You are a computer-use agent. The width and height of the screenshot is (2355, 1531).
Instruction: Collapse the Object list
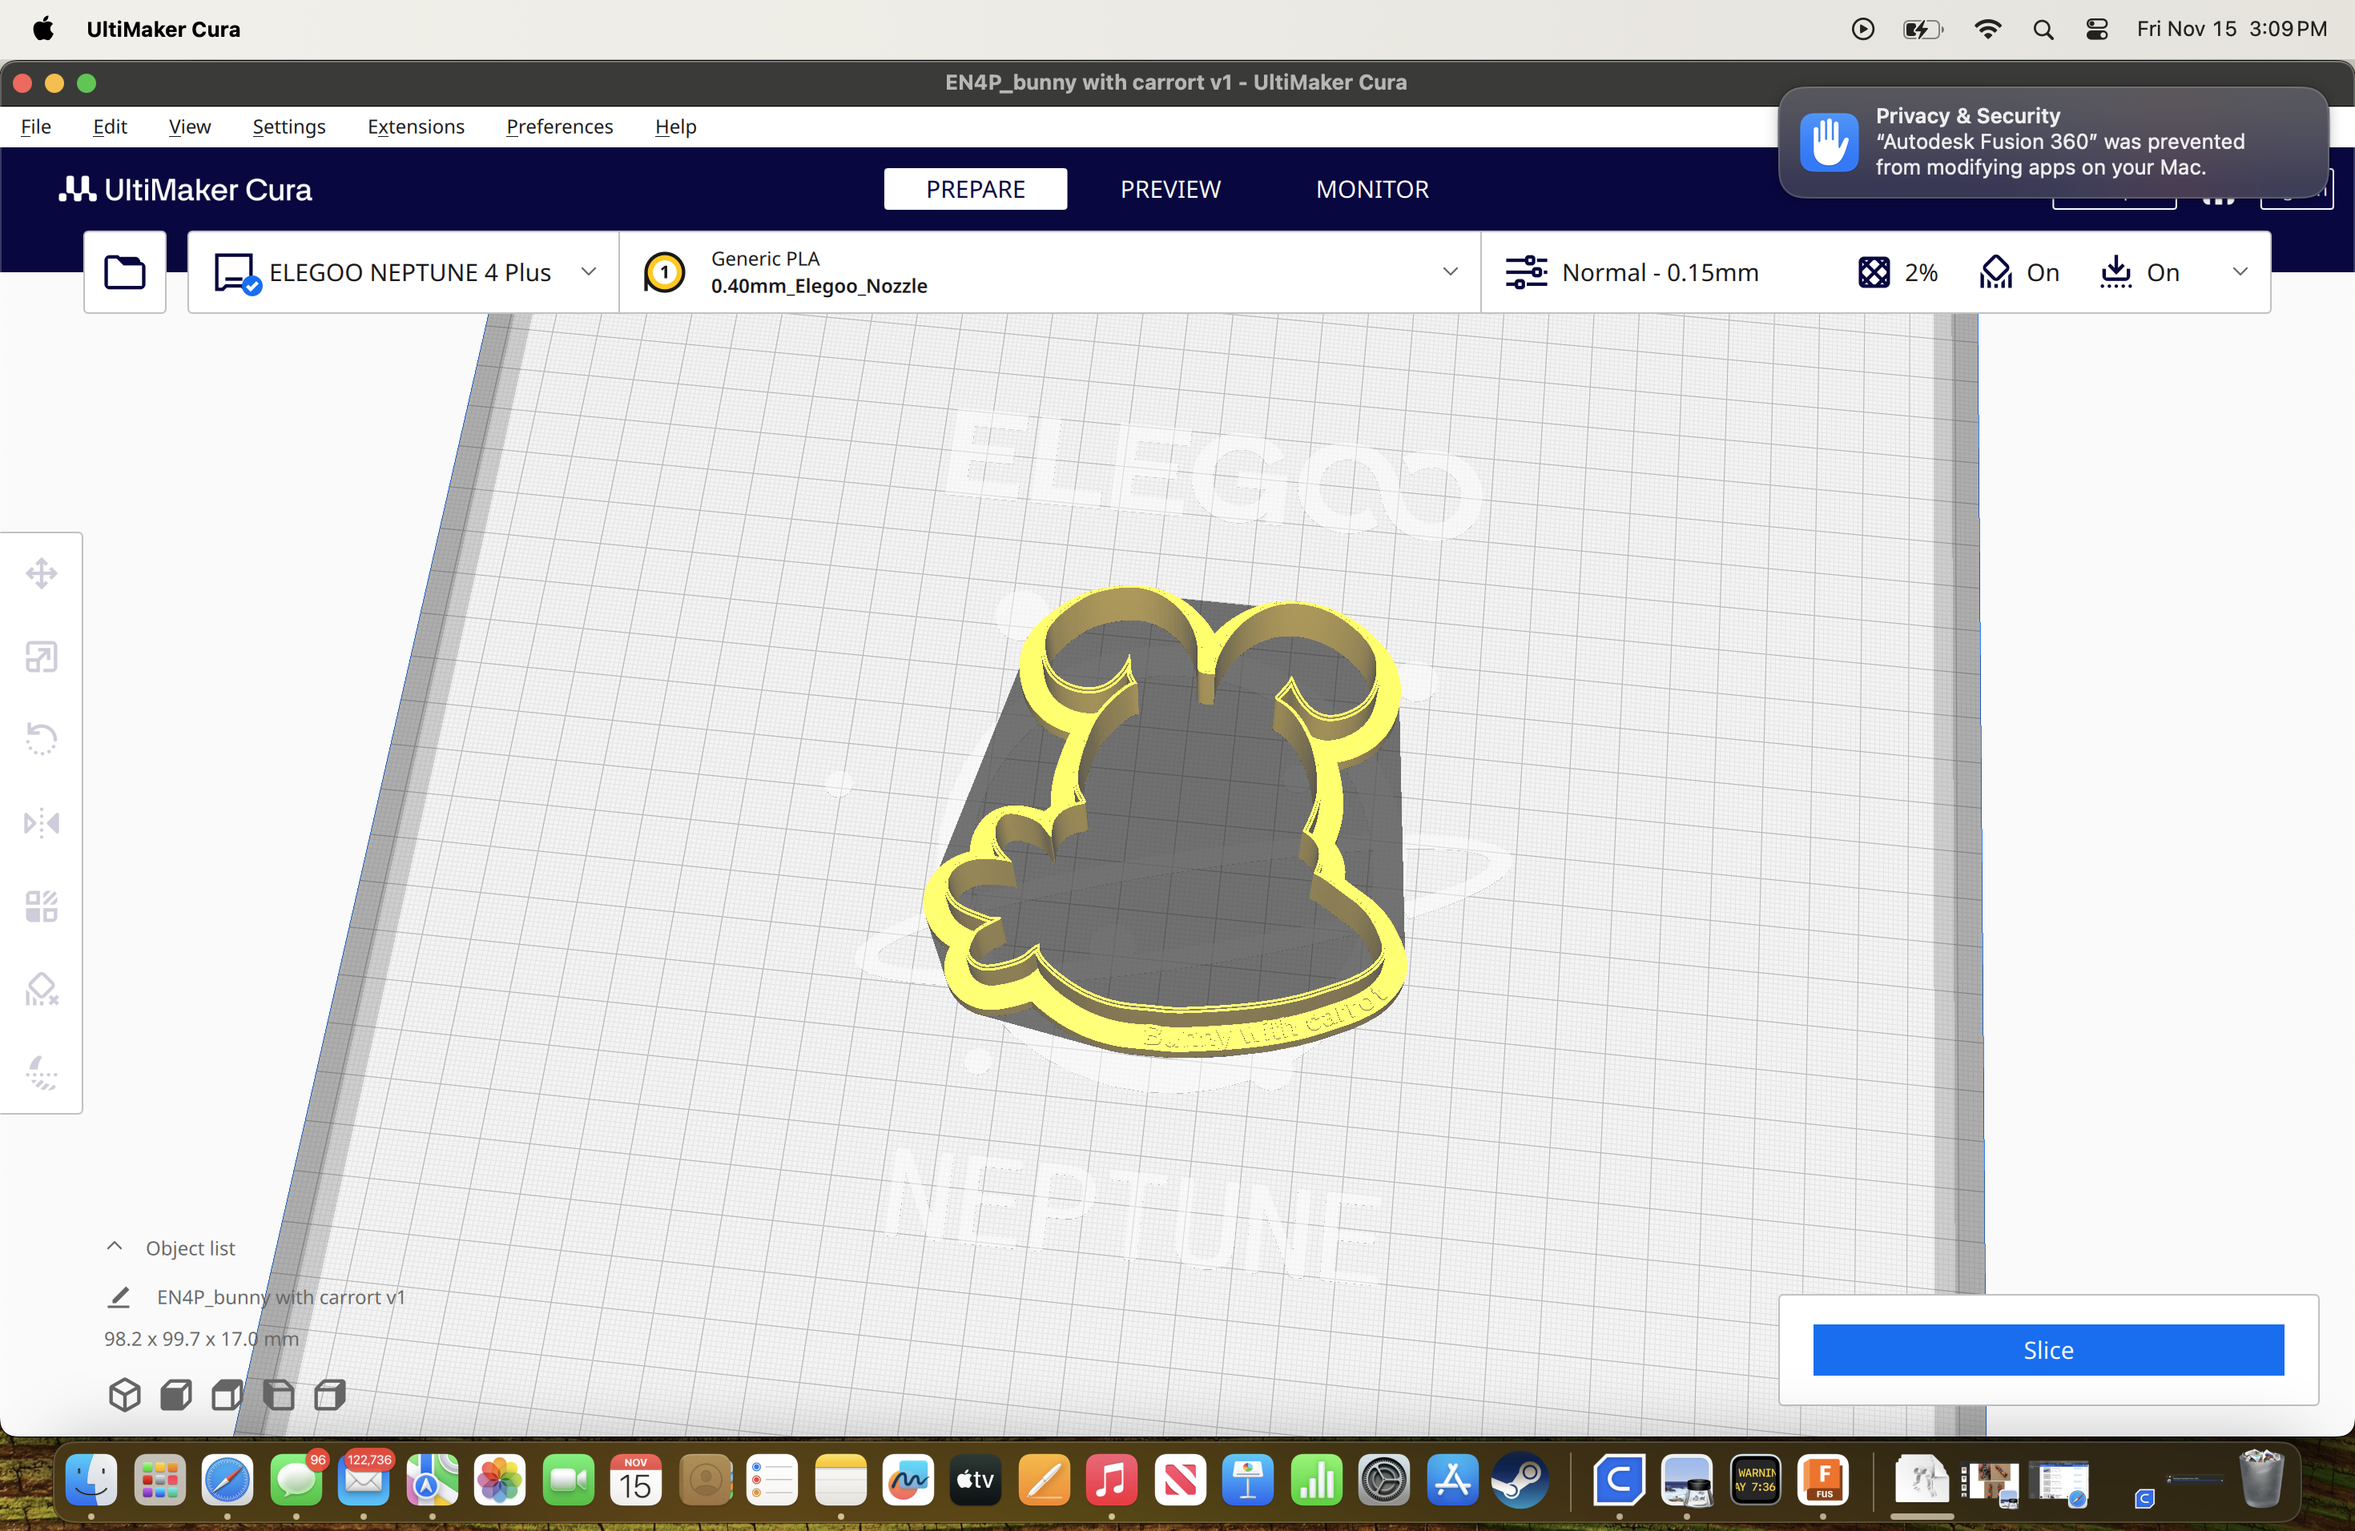coord(115,1246)
